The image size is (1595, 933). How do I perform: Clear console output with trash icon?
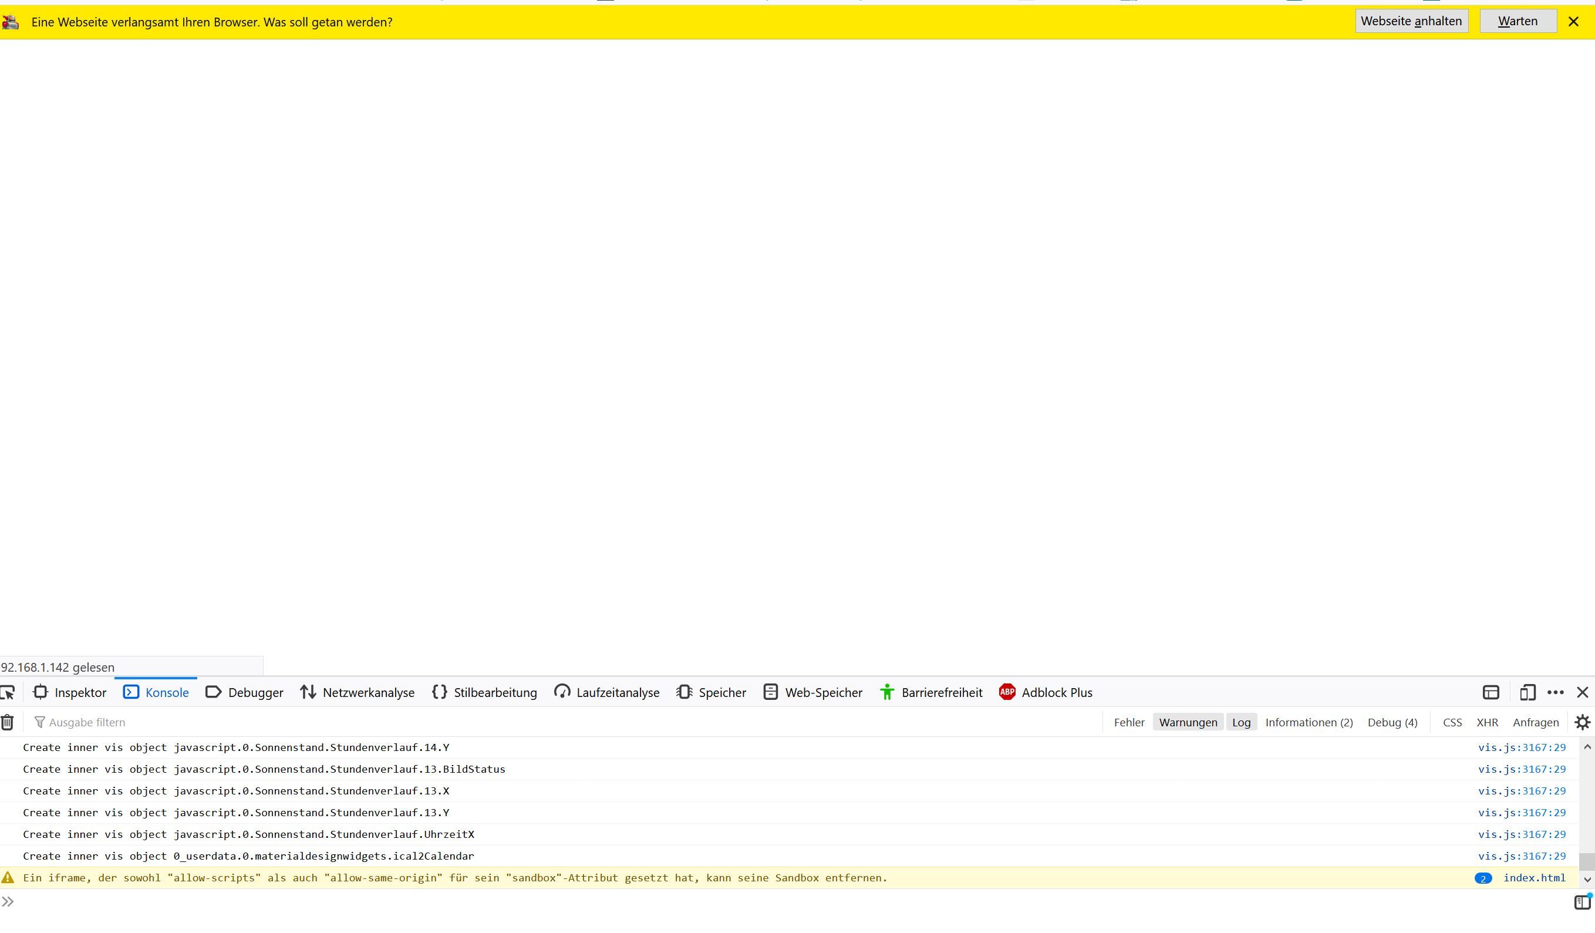[x=8, y=722]
